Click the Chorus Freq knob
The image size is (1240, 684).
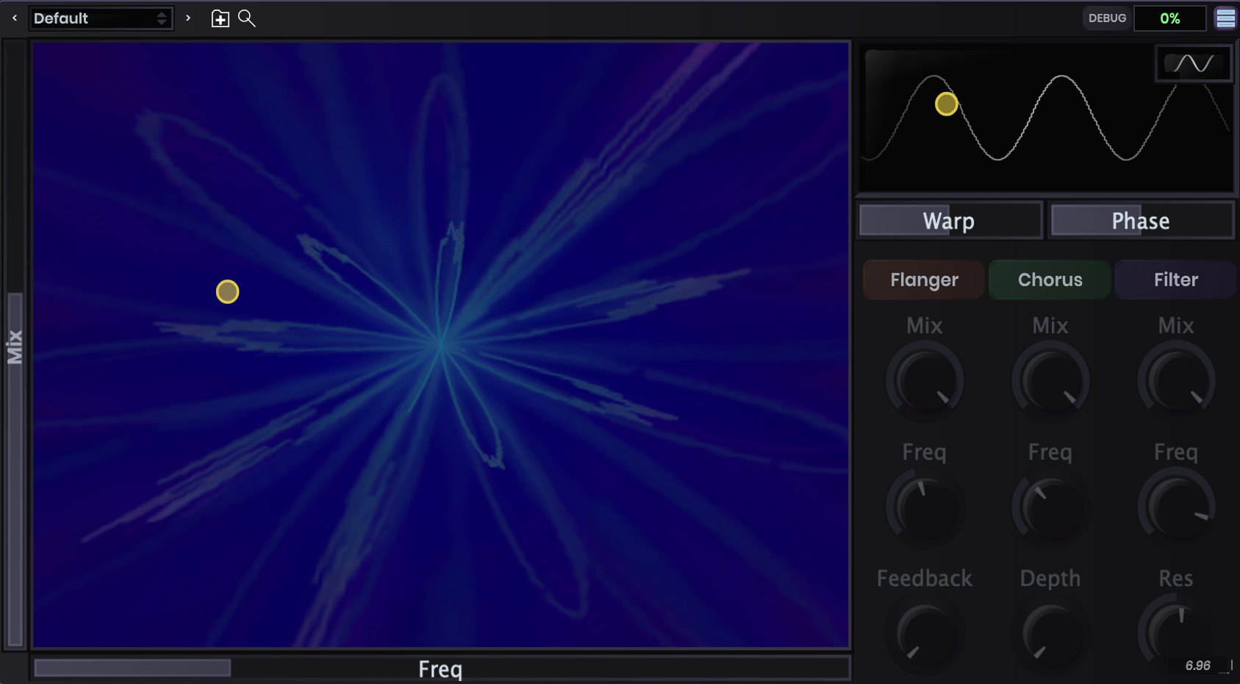(1050, 507)
